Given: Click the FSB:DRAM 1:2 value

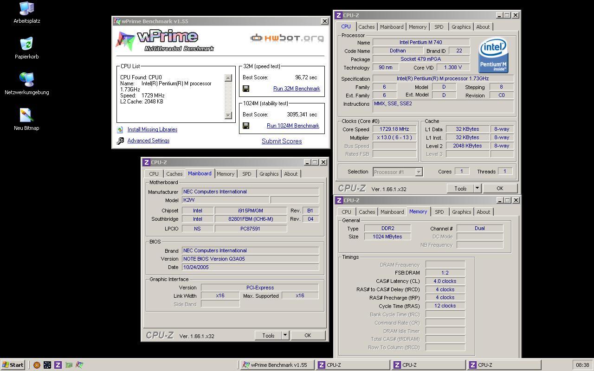Looking at the screenshot, I should (445, 273).
